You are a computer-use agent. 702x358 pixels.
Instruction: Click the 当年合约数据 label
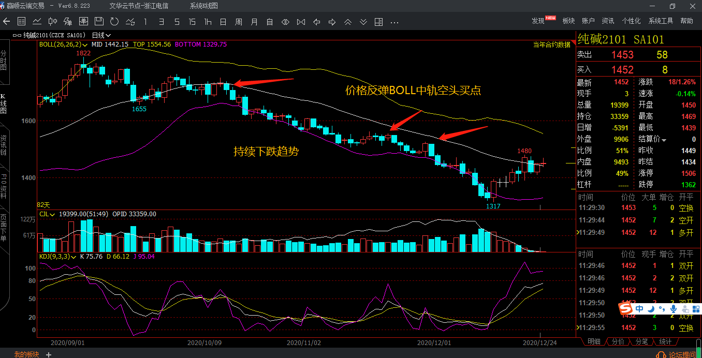(552, 44)
